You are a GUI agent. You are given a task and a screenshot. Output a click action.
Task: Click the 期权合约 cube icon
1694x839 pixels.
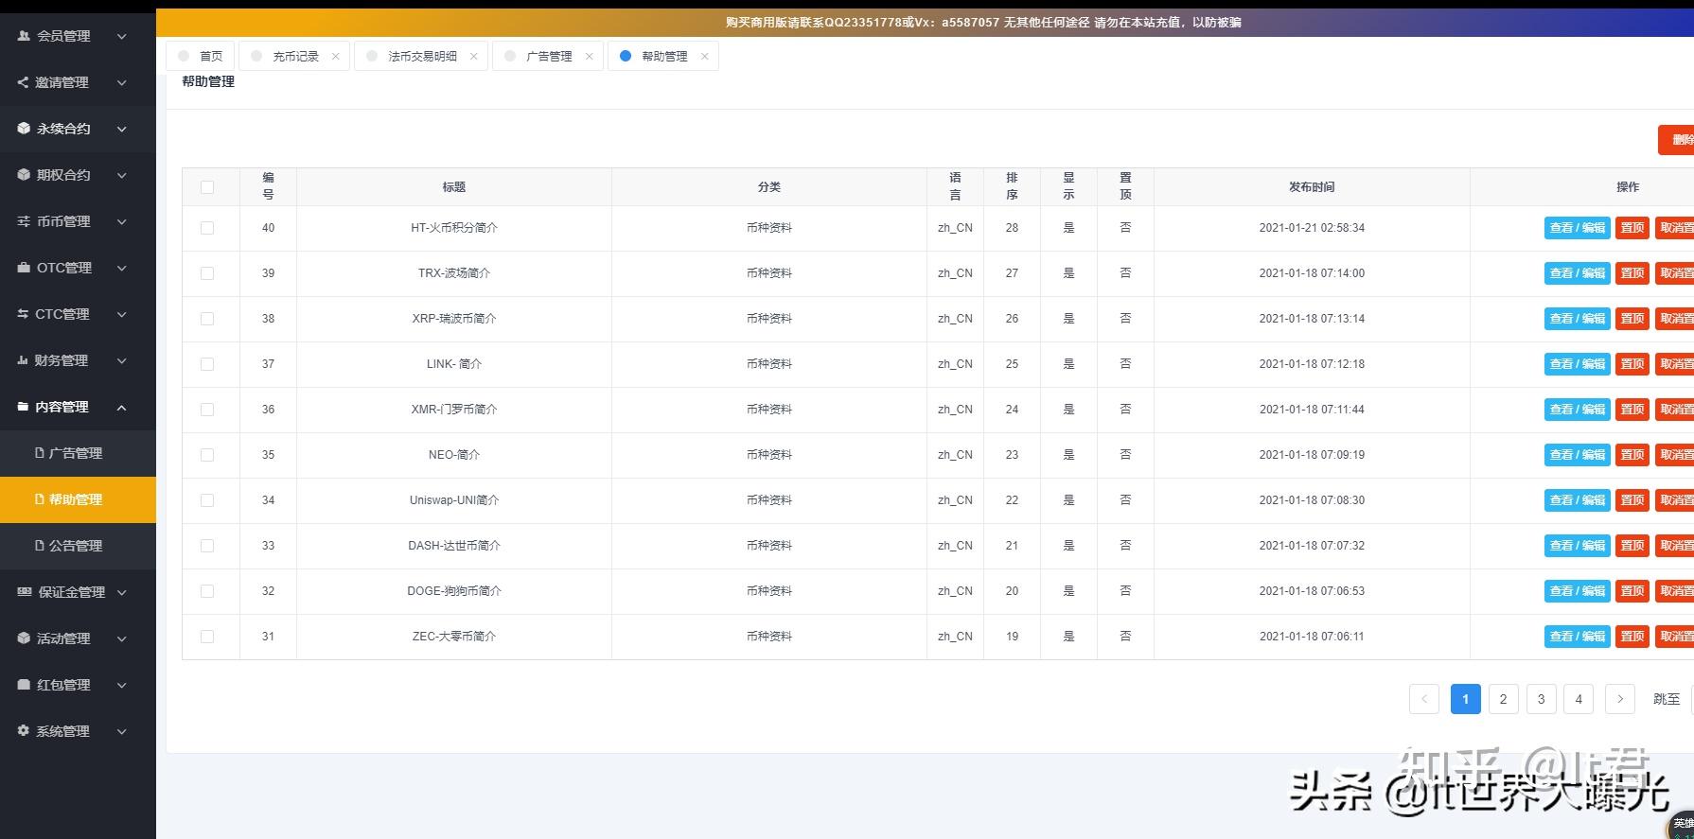pos(24,175)
